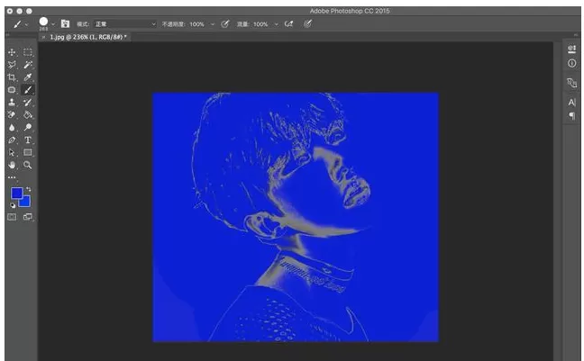Open the Paragraph panel icon

point(571,116)
